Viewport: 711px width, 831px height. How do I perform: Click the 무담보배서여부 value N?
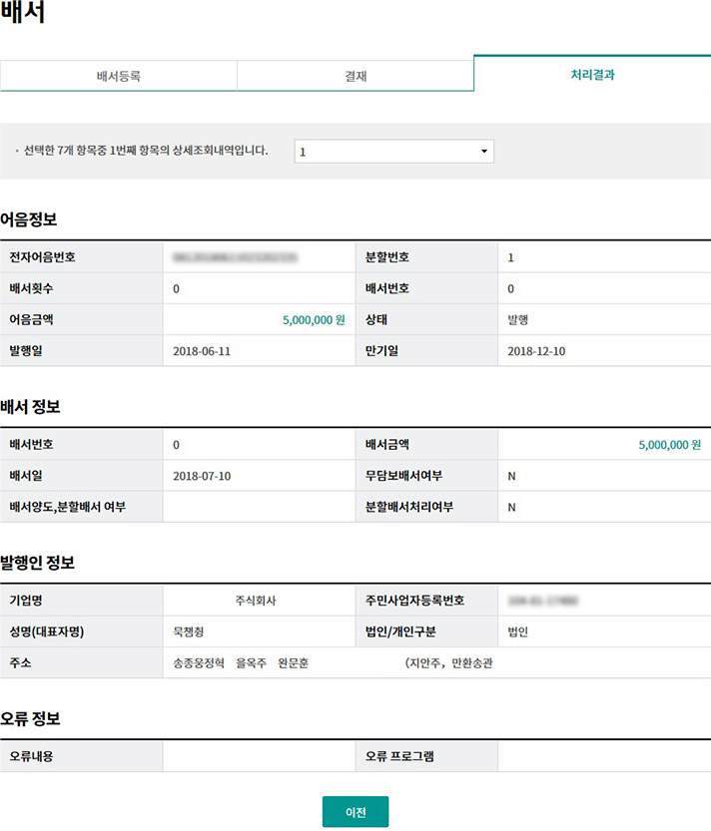point(511,476)
